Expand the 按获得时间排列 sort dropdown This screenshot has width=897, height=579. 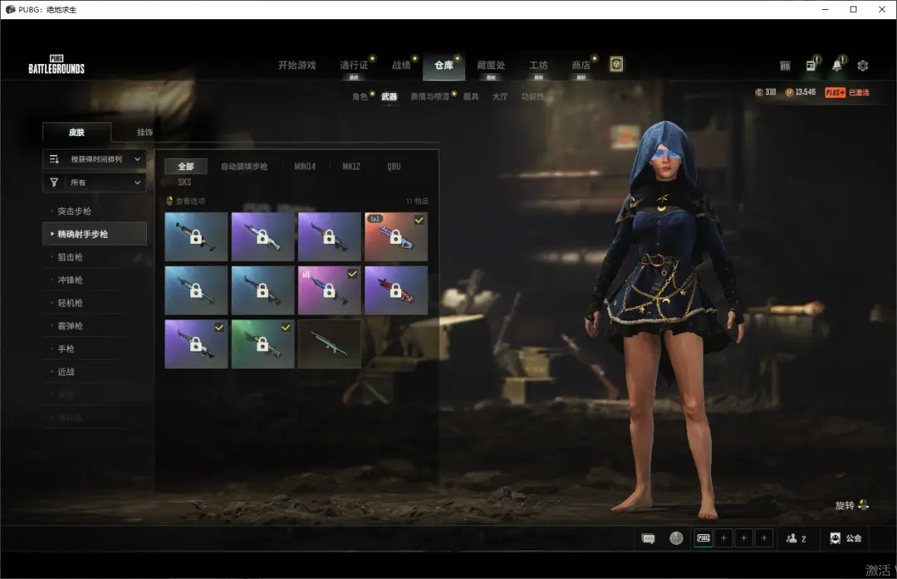point(95,159)
